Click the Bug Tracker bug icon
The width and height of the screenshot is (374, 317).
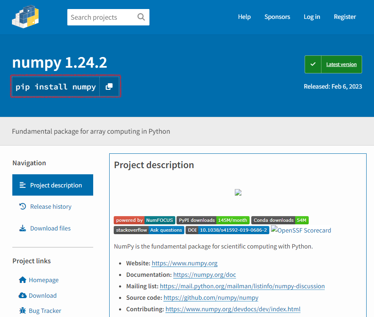point(23,310)
